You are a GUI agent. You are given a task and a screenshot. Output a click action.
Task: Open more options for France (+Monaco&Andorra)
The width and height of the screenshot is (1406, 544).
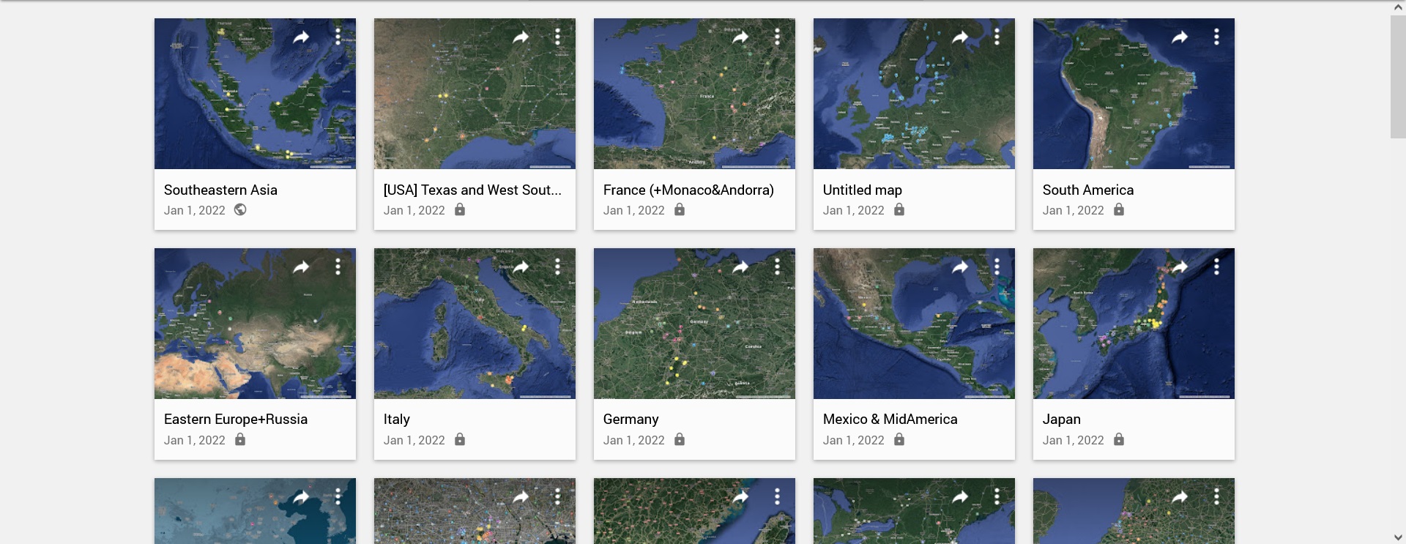pyautogui.click(x=777, y=37)
